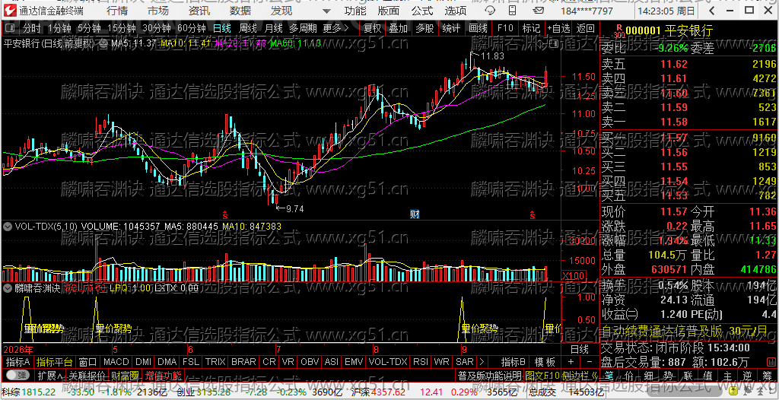Click the plus zoom-in button beside 模板
The width and height of the screenshot is (779, 400).
pos(571,361)
